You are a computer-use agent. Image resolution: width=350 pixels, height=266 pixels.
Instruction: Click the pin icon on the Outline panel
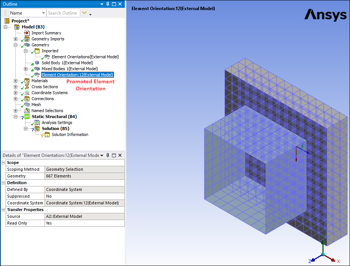(108, 4)
